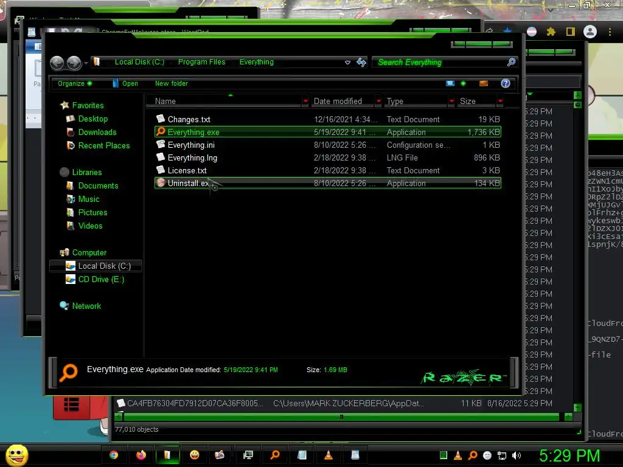Show the preview pane using the orange icon
The image size is (623, 467).
click(484, 83)
